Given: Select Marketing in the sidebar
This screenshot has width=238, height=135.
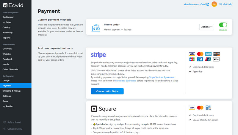Looking at the screenshot, I should [7, 33].
